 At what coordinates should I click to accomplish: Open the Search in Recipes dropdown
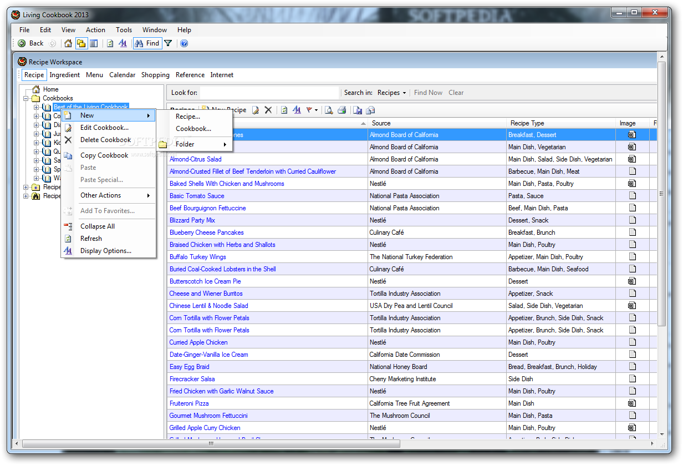tap(392, 93)
